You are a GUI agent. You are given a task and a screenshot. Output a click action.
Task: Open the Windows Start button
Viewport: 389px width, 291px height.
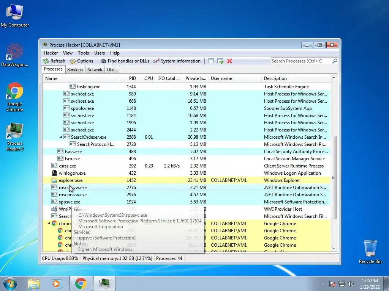10,283
